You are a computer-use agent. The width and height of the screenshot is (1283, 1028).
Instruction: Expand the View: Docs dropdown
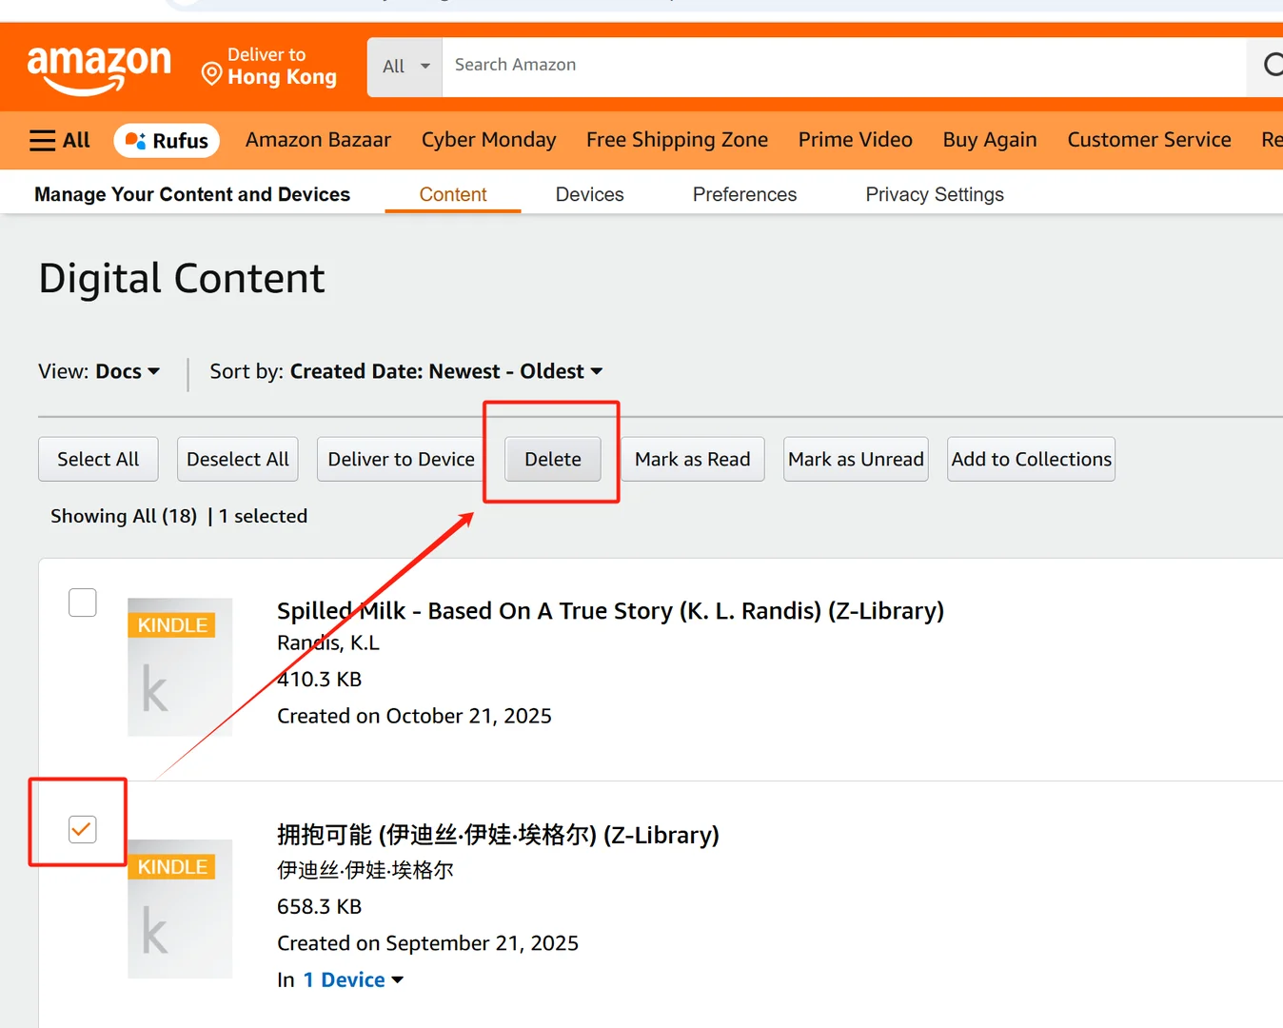click(x=99, y=371)
